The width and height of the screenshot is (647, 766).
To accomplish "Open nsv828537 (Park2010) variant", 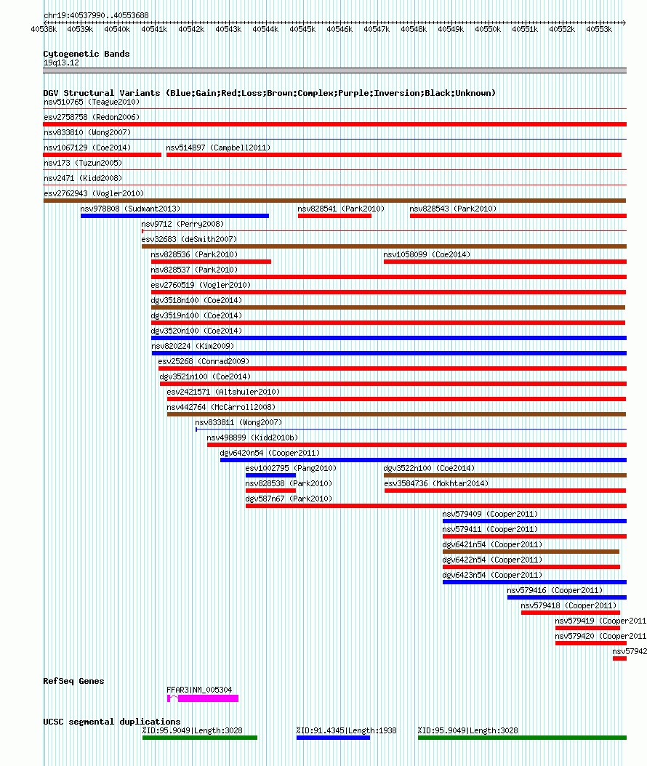I will point(388,277).
